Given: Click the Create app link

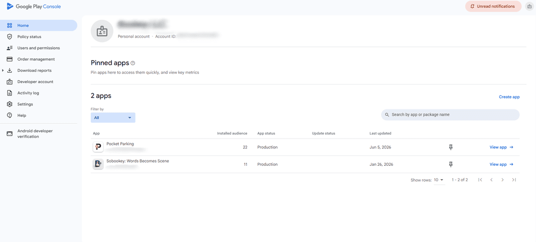Looking at the screenshot, I should click(x=509, y=97).
